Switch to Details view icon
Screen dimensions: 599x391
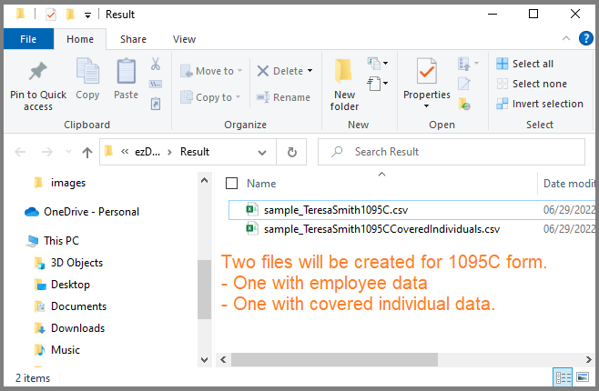(563, 377)
